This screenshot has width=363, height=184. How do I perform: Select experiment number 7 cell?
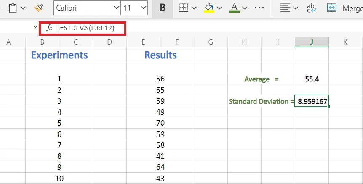pos(59,145)
